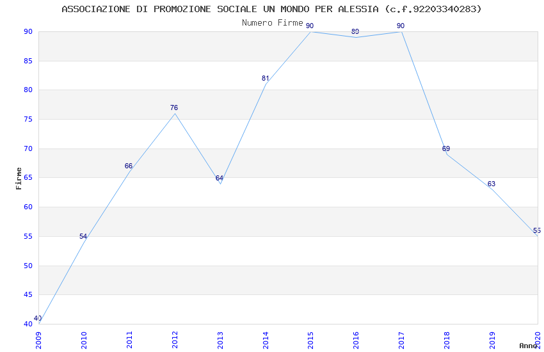Viewport: 544px width, 352px height.
Task: Click the data label 66 for 2011
Action: (x=129, y=166)
